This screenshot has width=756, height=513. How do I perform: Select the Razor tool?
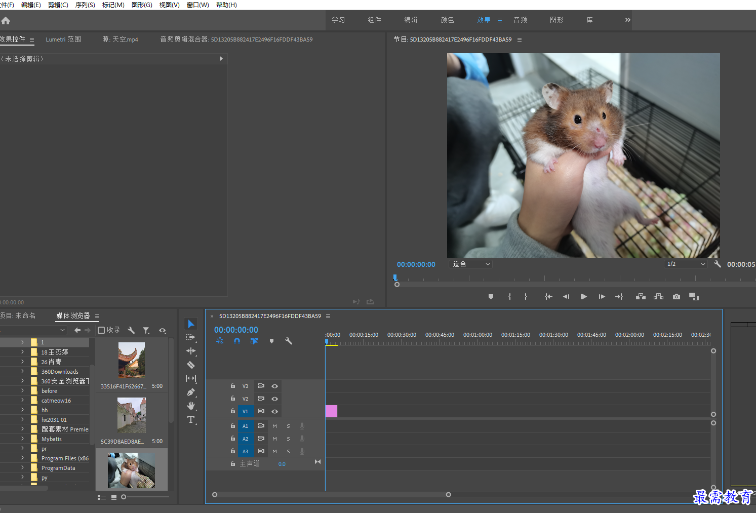[x=191, y=365]
